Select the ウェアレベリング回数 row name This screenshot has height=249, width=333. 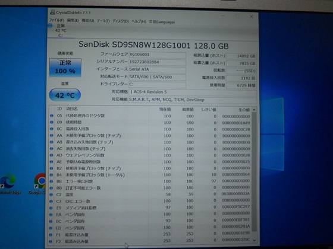[85, 155]
